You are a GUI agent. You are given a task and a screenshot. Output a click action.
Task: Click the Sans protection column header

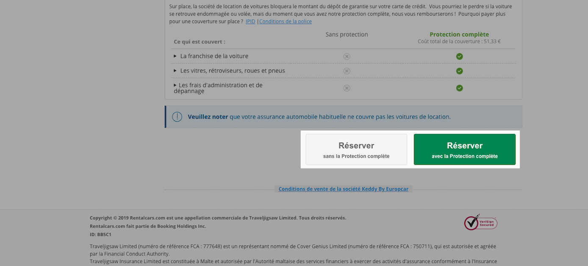click(x=347, y=34)
